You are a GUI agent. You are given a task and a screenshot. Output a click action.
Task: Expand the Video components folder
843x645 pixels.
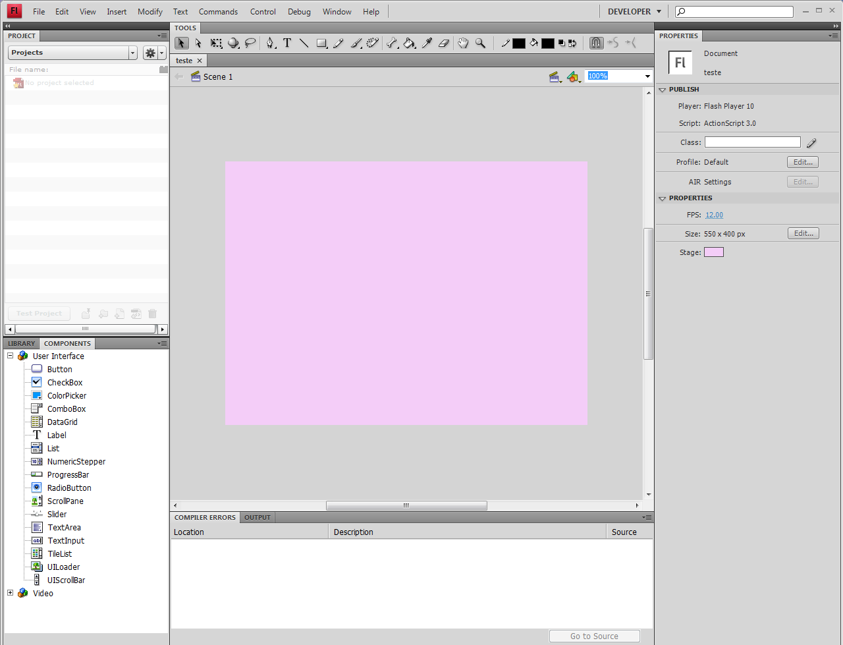click(11, 593)
